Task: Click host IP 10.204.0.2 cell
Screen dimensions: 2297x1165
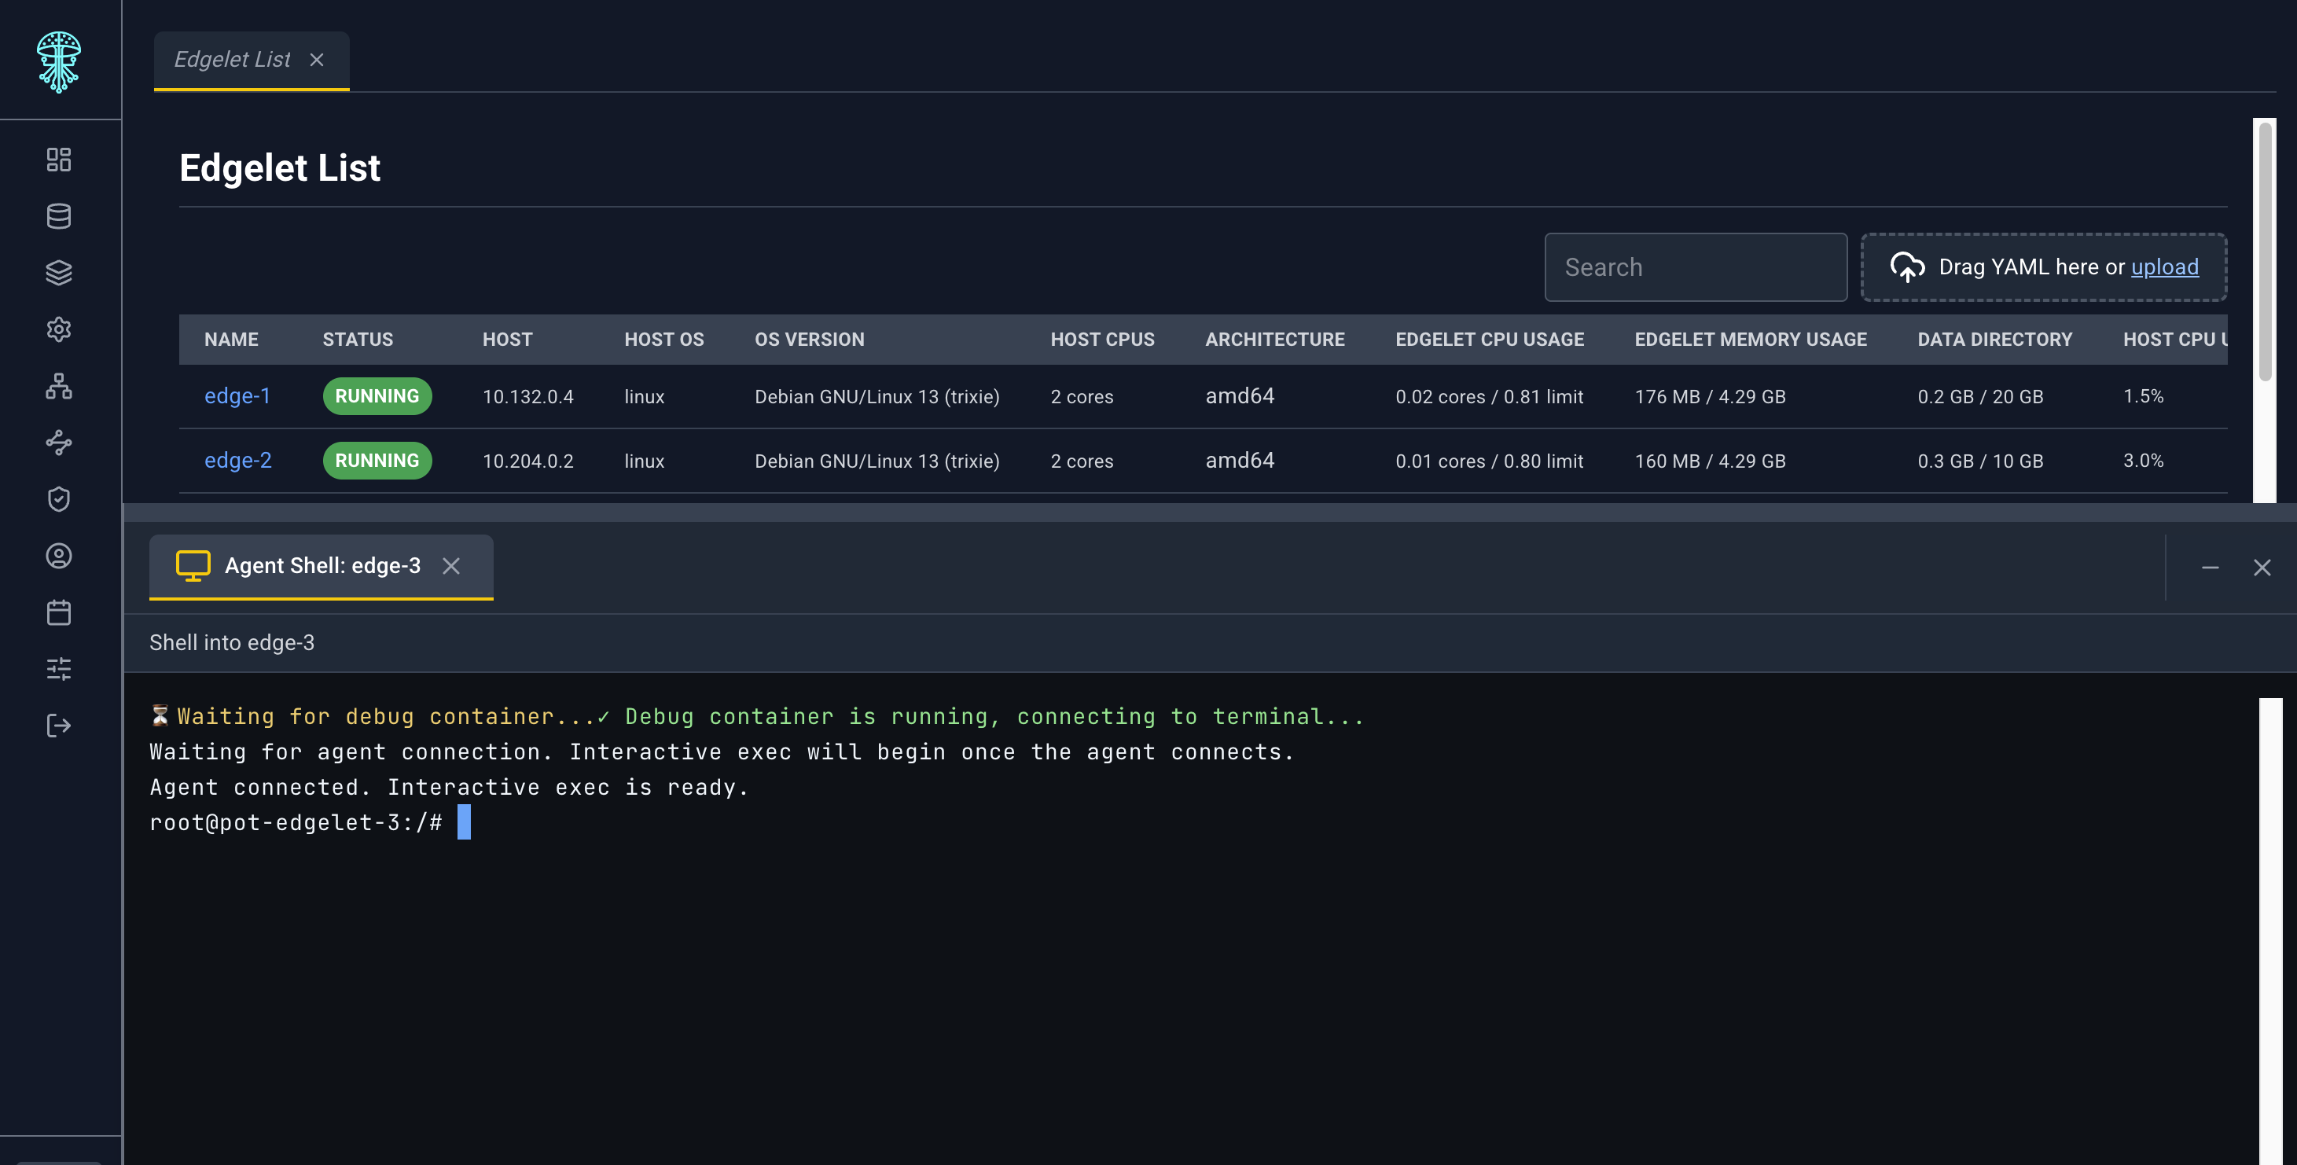Action: (x=528, y=461)
